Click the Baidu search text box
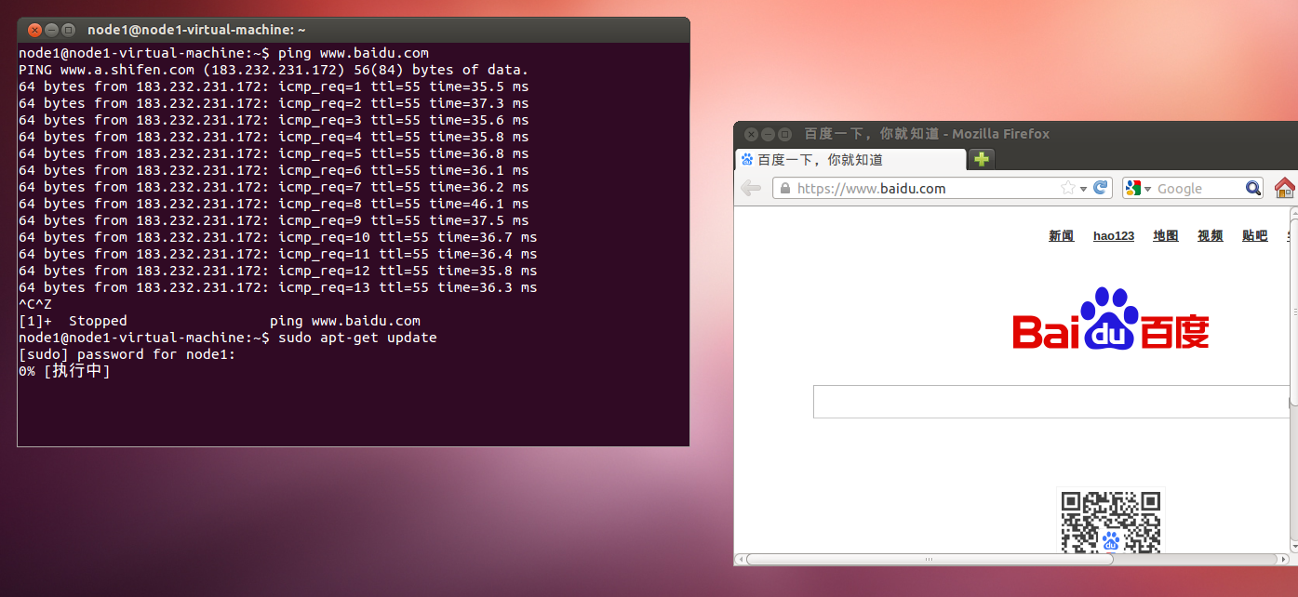Image resolution: width=1298 pixels, height=597 pixels. tap(1051, 402)
